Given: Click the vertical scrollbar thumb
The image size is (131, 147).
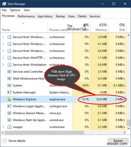Looking at the screenshot, I should point(129,123).
